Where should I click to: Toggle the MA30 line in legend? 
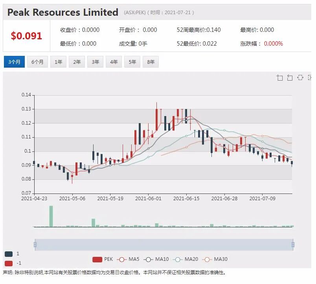pyautogui.click(x=215, y=259)
